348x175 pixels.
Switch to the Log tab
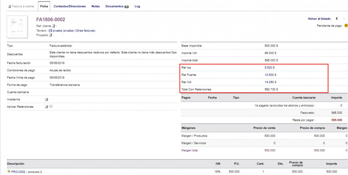coord(137,6)
